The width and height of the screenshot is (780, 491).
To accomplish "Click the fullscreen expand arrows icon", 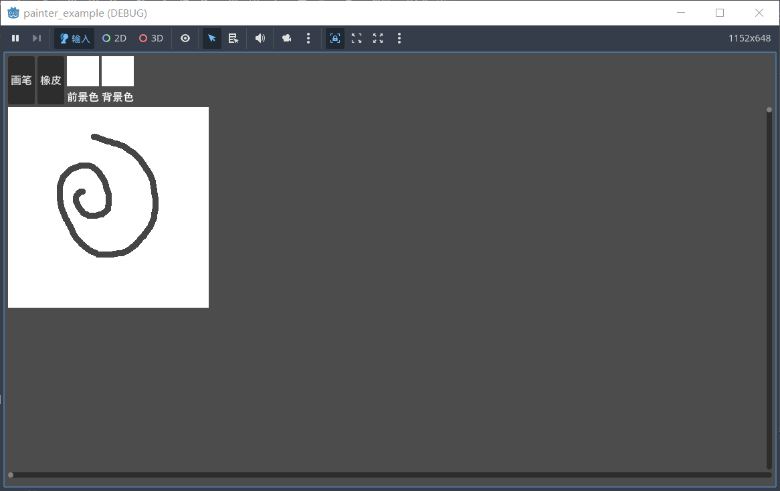I will pos(378,39).
